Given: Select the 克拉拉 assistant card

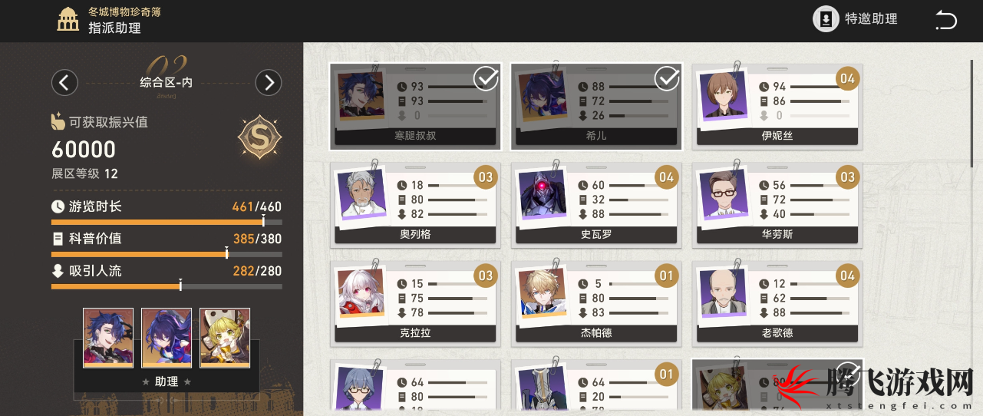Looking at the screenshot, I should coord(415,302).
